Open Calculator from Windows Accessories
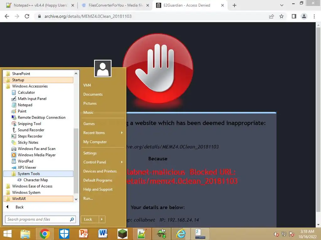The image size is (321, 240). pyautogui.click(x=26, y=92)
